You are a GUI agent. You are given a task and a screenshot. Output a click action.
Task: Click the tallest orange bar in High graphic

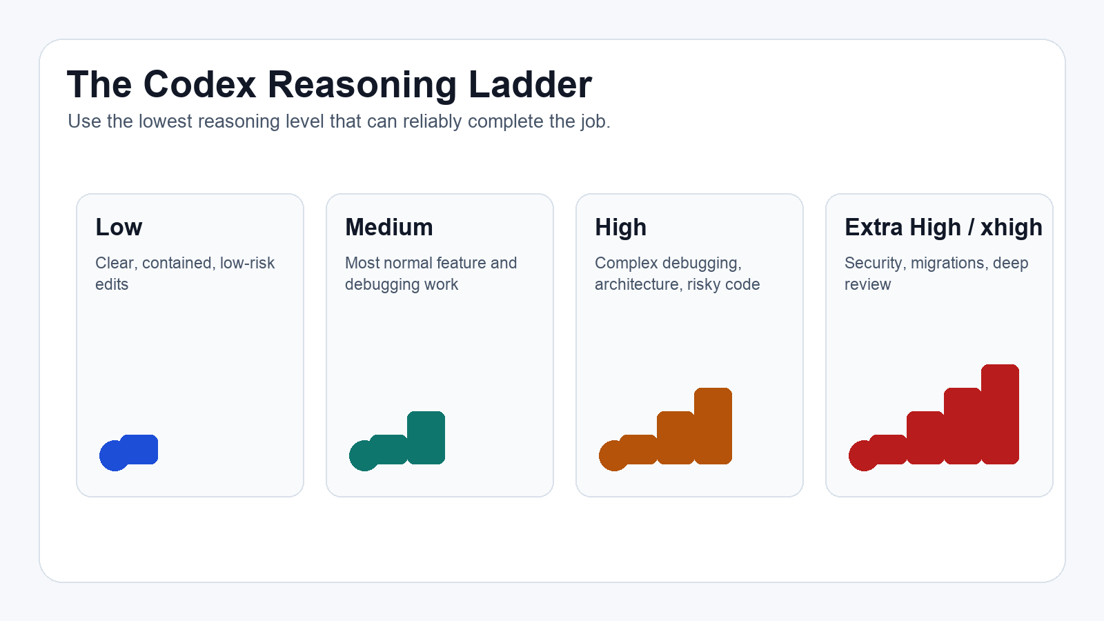(x=713, y=426)
